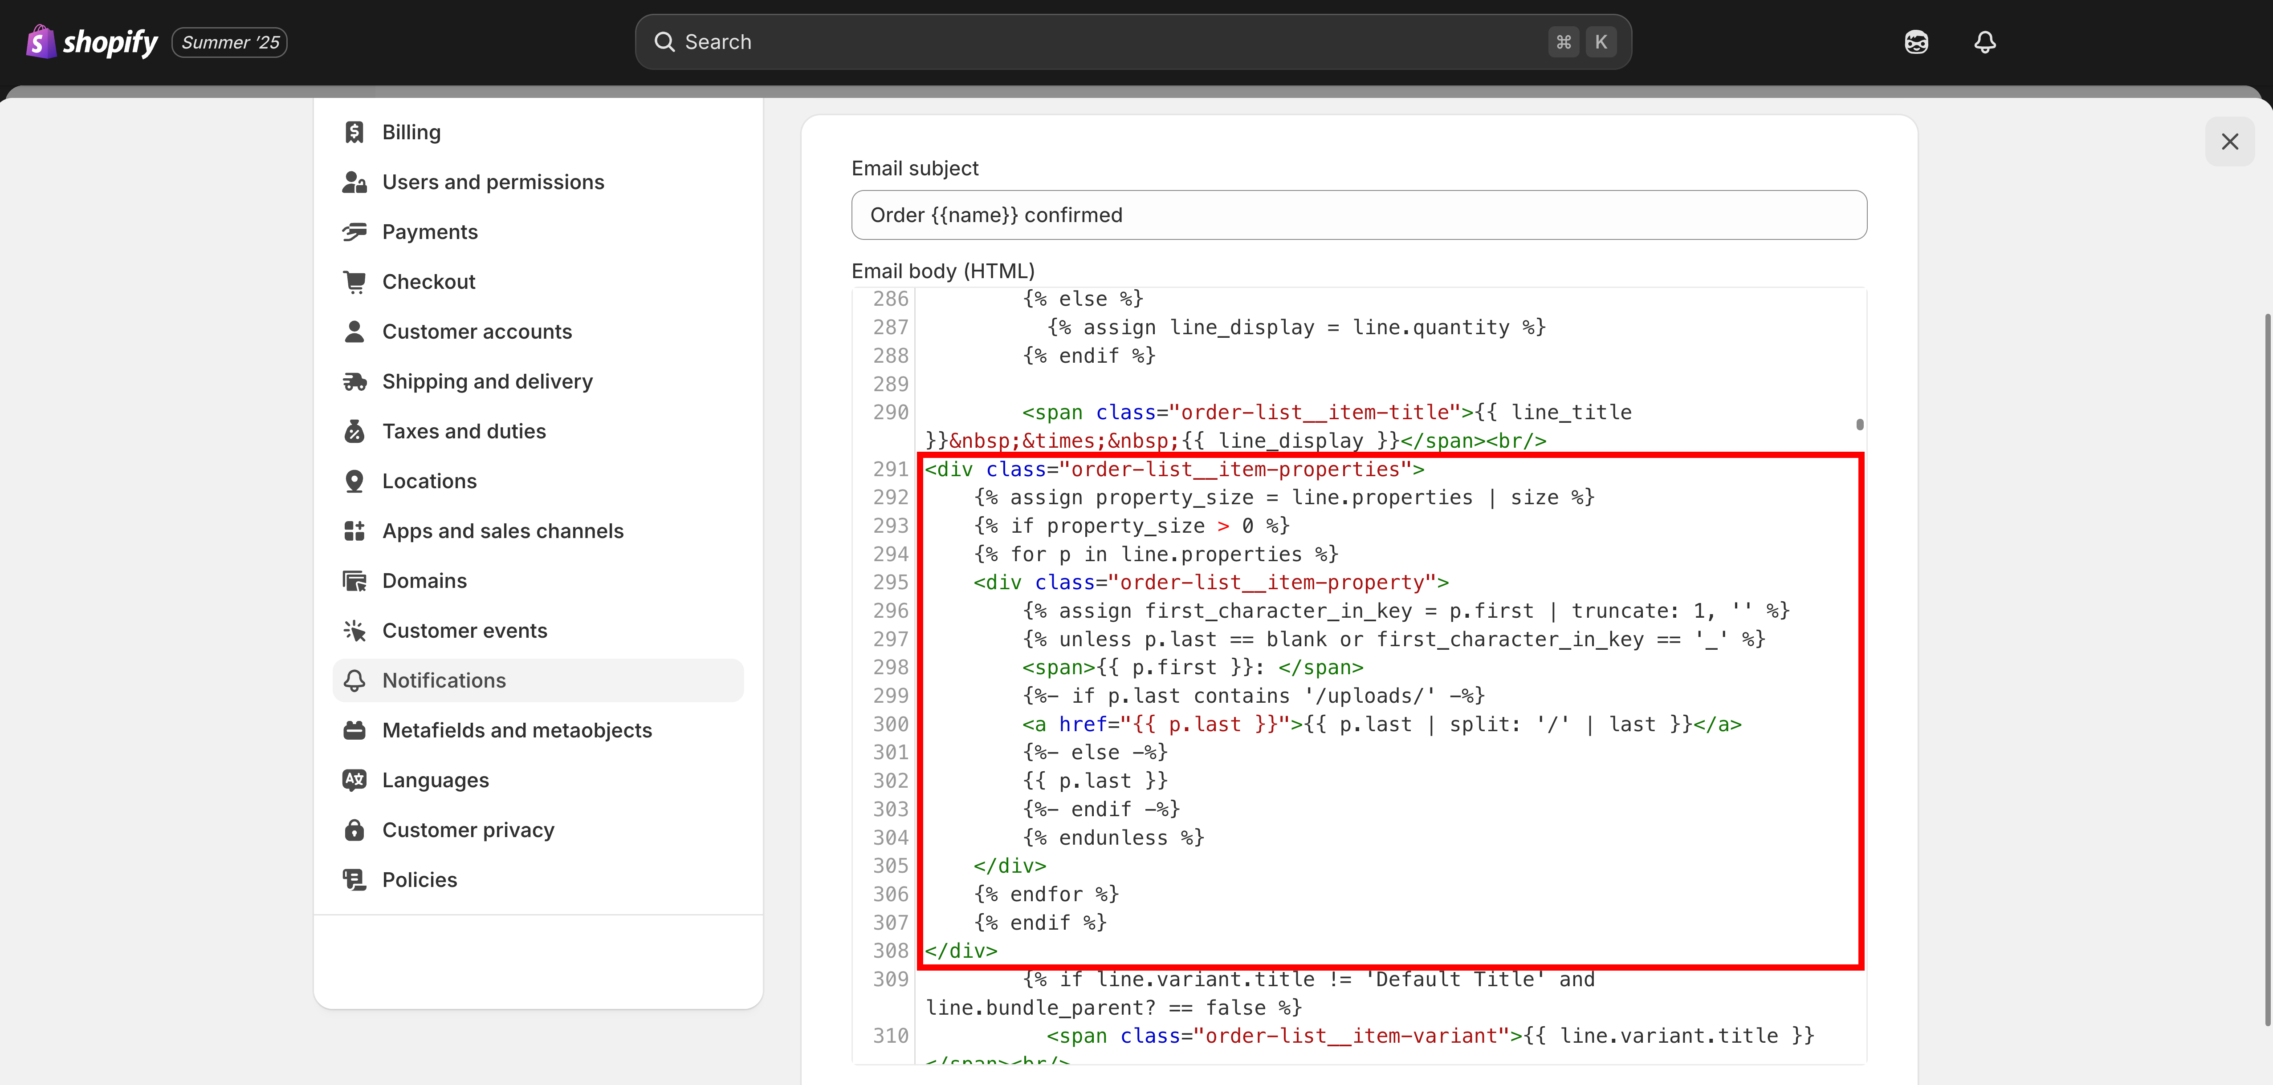Click code line 304 'endunless'
The image size is (2273, 1085).
click(x=1113, y=837)
